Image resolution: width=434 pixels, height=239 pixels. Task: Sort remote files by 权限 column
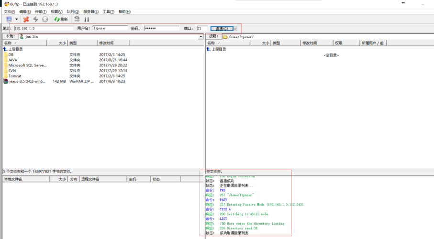click(x=346, y=43)
